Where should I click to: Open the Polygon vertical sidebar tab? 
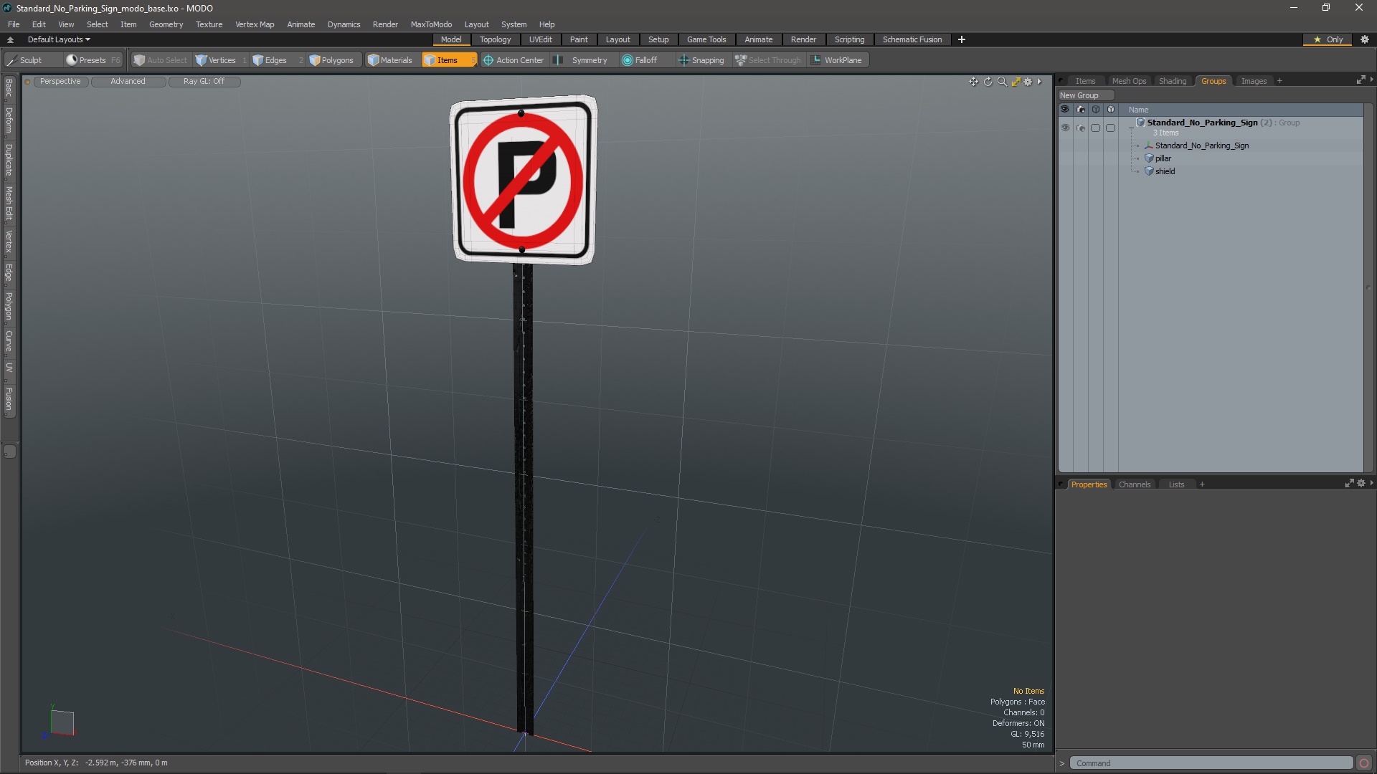click(9, 306)
